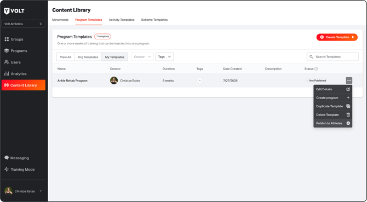Switch to Training Mode
The height and width of the screenshot is (202, 367).
19,169
